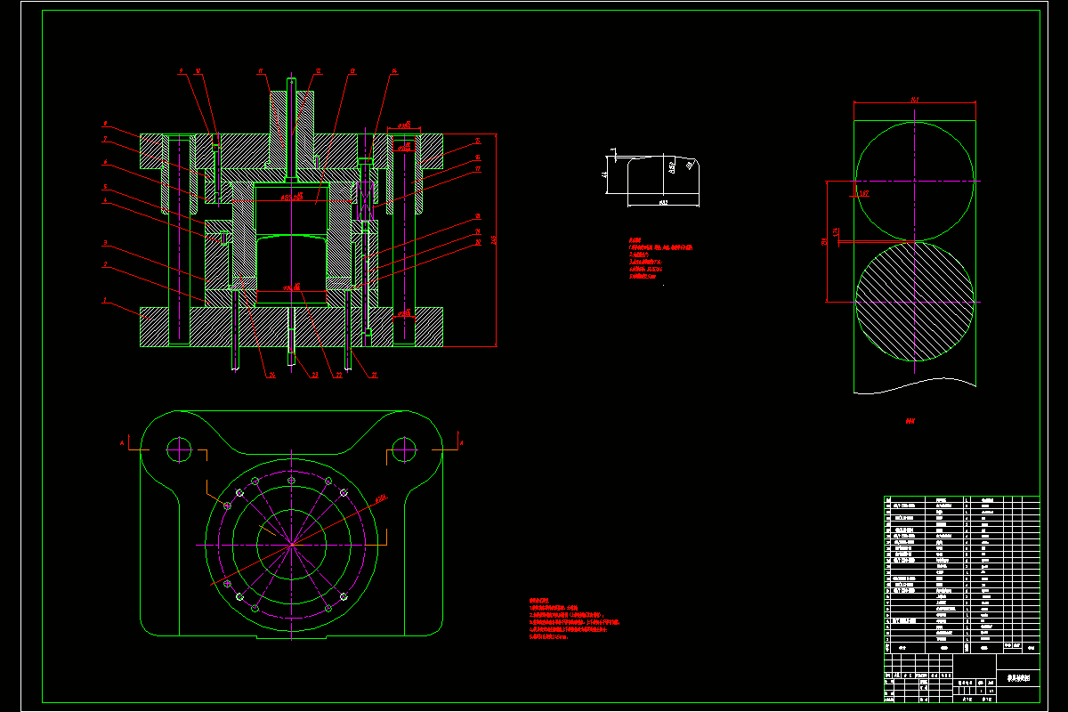Click part balloon number 5
This screenshot has height=712, width=1068.
[x=105, y=187]
